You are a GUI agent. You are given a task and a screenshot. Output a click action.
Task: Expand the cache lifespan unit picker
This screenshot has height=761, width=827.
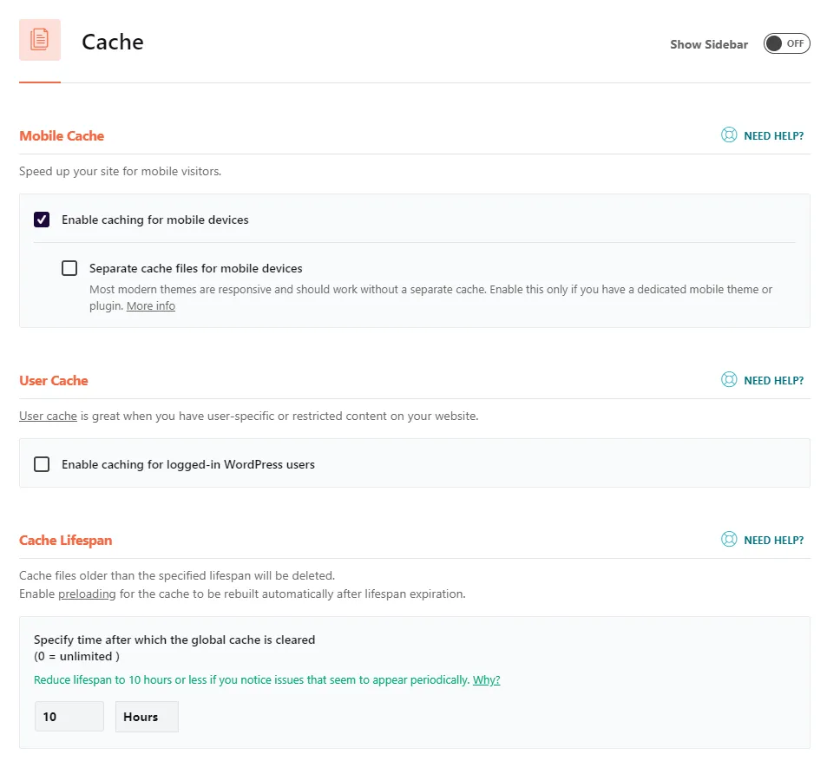pyautogui.click(x=146, y=716)
